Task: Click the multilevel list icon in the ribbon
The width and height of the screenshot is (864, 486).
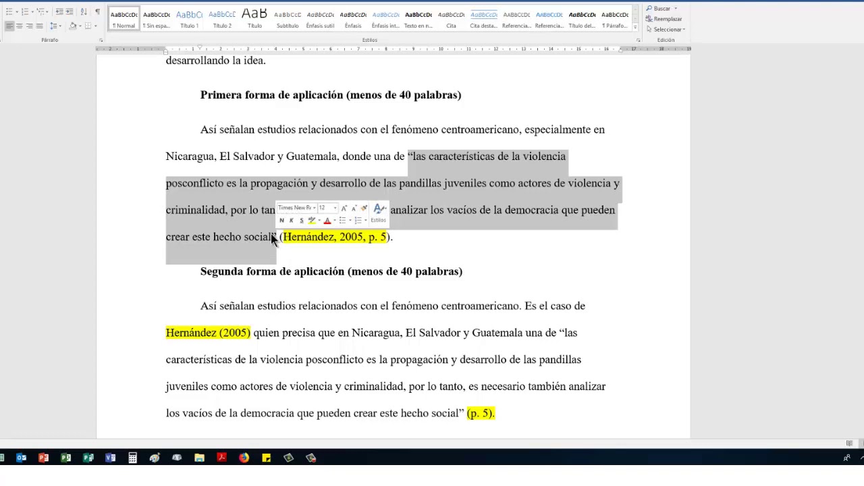Action: point(40,11)
